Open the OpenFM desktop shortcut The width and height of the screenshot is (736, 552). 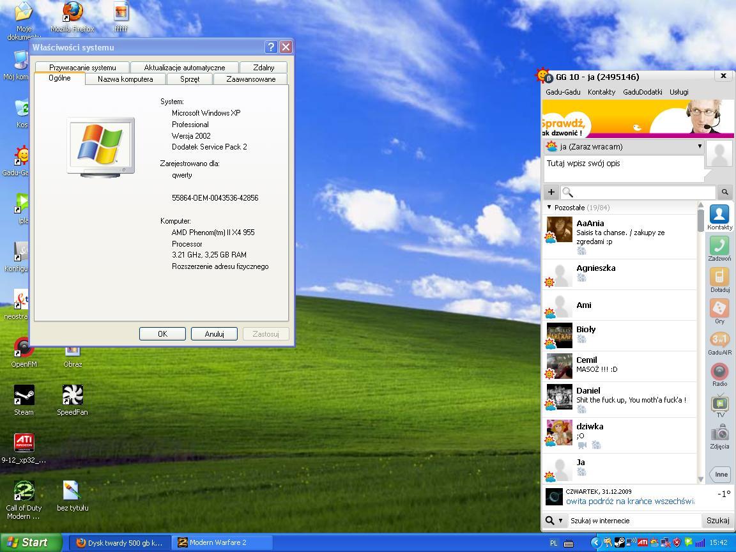[24, 353]
